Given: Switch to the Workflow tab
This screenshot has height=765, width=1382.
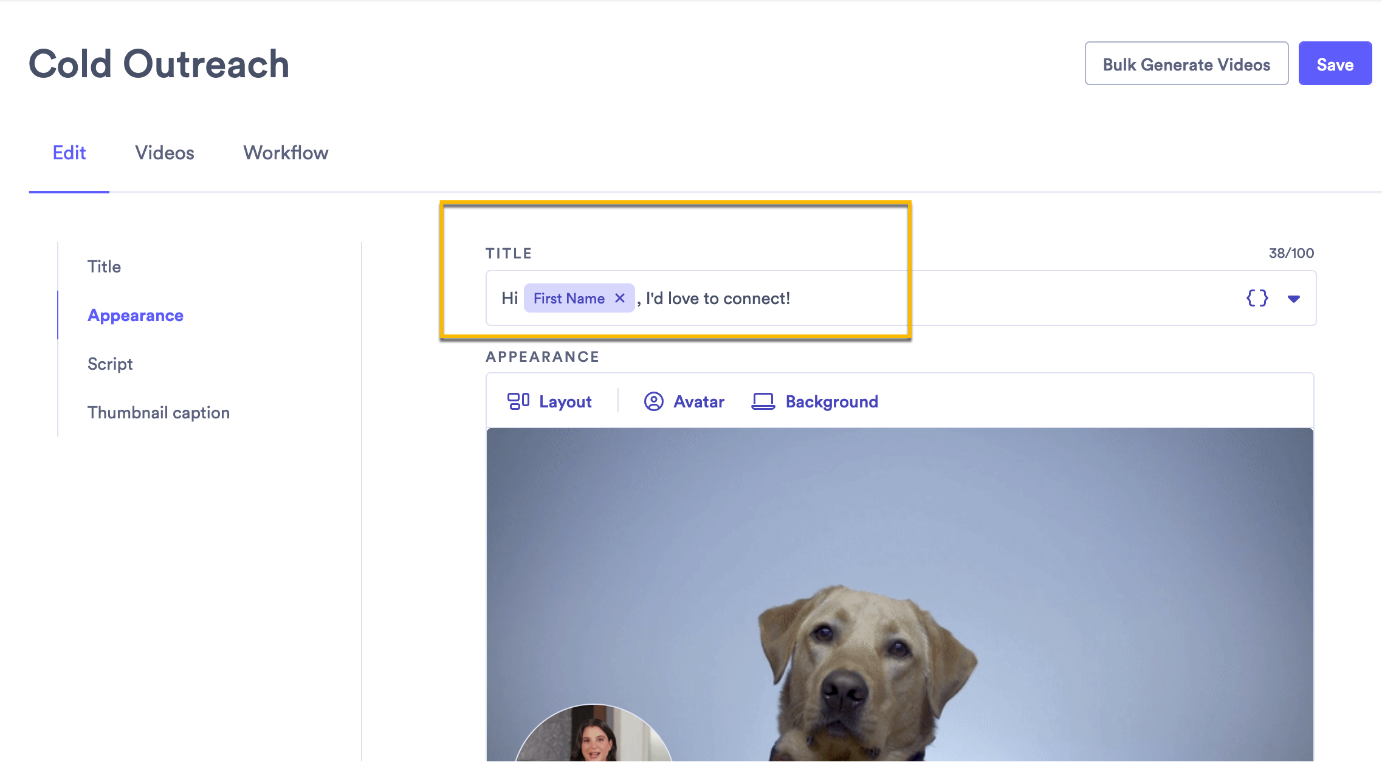Looking at the screenshot, I should tap(285, 153).
